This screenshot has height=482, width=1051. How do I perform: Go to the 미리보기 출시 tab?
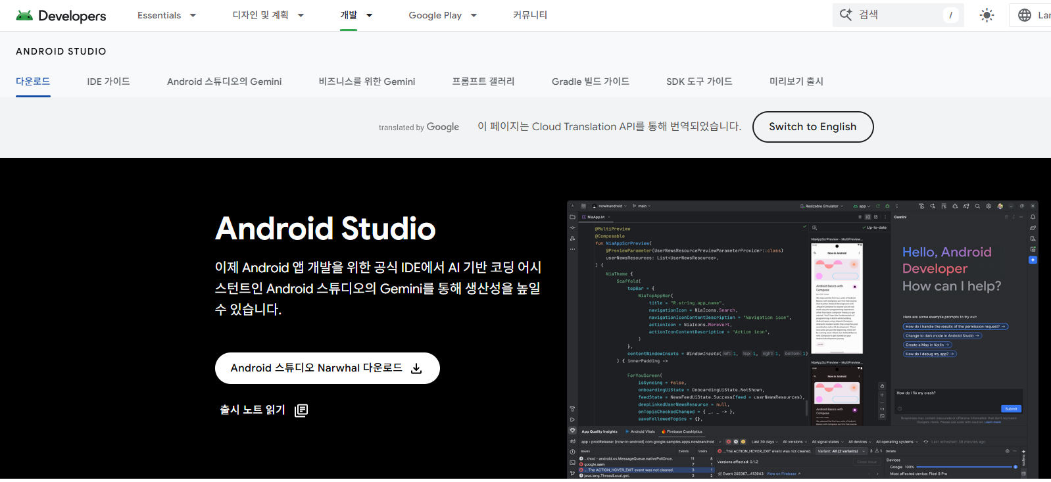(x=796, y=82)
